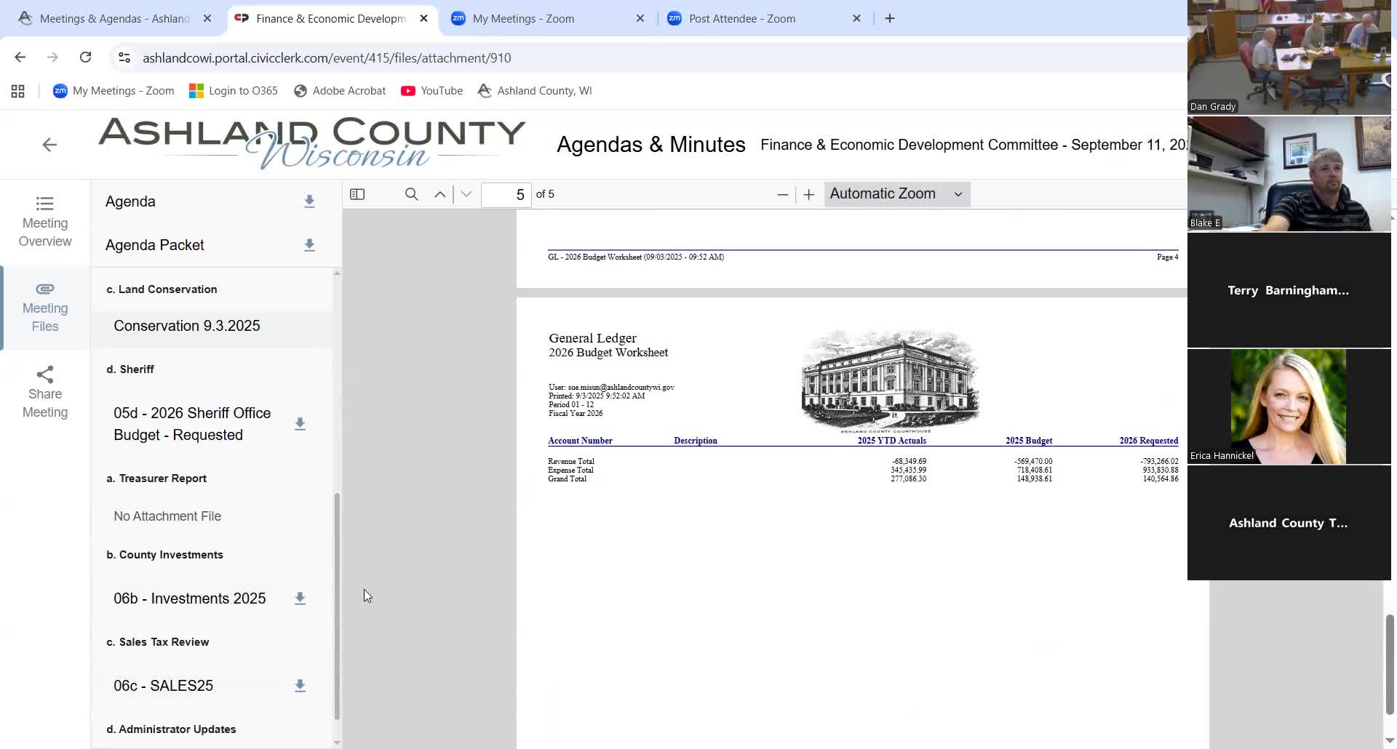Open 06c - SALES25 attachment
Viewport: 1397px width, 749px height.
(164, 686)
